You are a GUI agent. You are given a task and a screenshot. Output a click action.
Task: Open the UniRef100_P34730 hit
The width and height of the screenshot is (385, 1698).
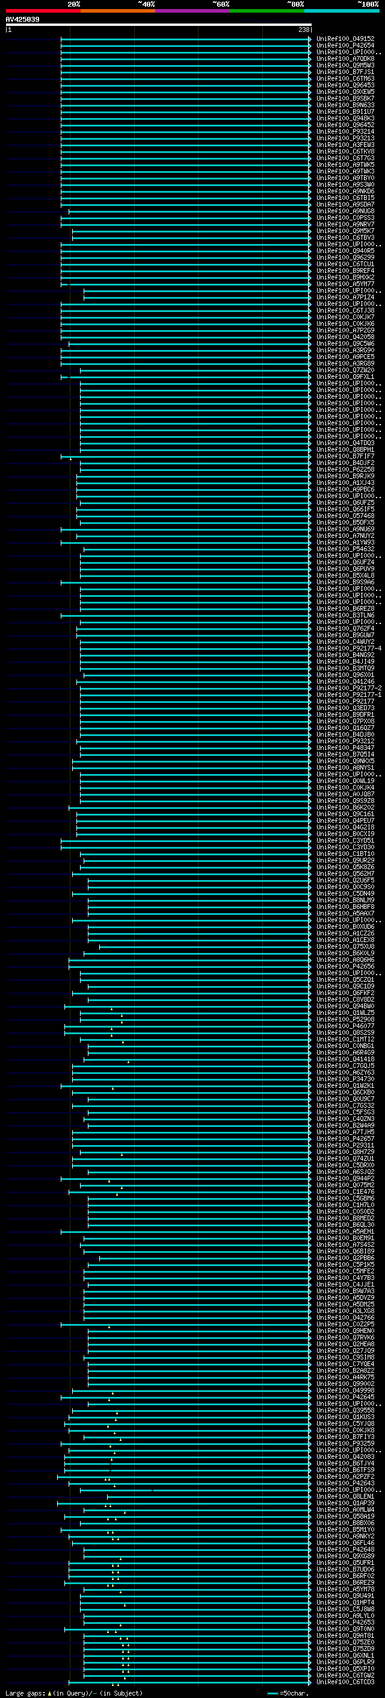pos(345,1079)
